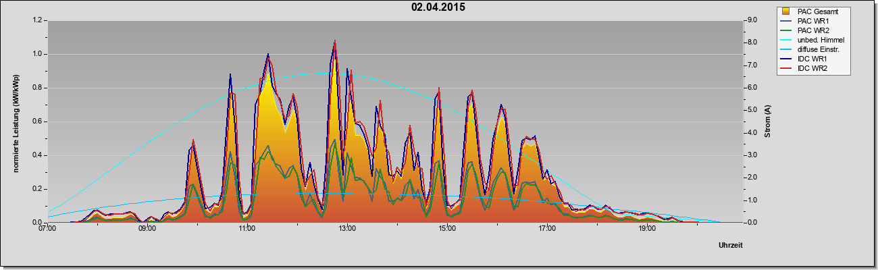Click the 5.0 value on right axis
Image resolution: width=878 pixels, height=270 pixels.
point(753,110)
